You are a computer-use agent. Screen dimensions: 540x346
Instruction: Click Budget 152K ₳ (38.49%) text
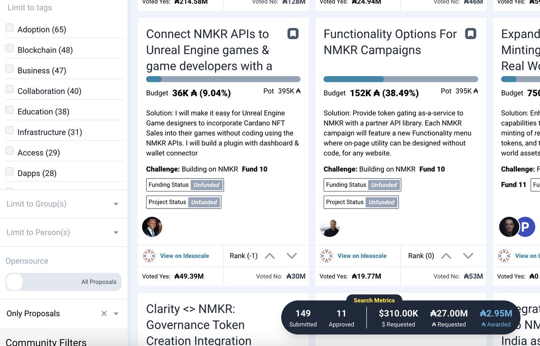click(371, 93)
